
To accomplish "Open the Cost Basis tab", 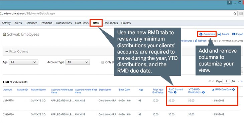I will pos(82,23).
